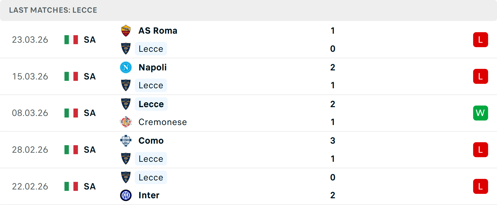Click Lecce crest in Roma match
The image size is (497, 205).
click(x=126, y=49)
